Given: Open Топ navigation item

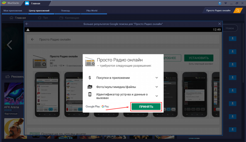Looking at the screenshot, I should coord(43,18).
